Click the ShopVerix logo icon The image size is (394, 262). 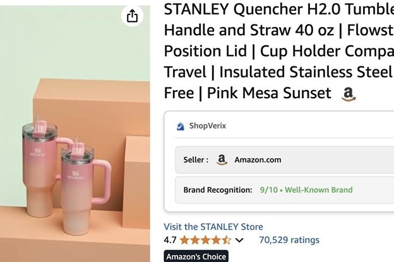(181, 126)
